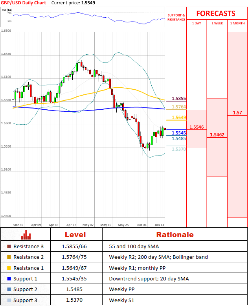
Task: Click the 1.5545 support level label
Action: tap(179, 133)
